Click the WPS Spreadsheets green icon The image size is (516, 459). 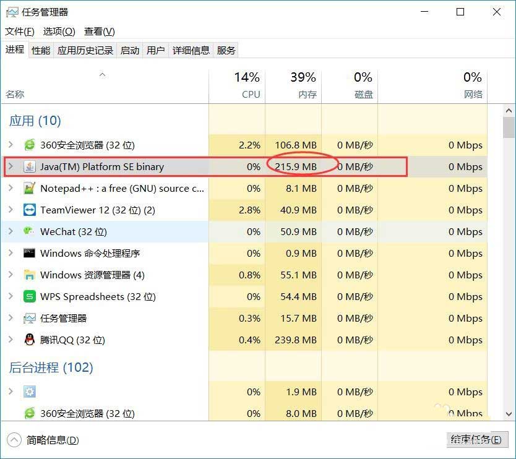[x=29, y=296]
